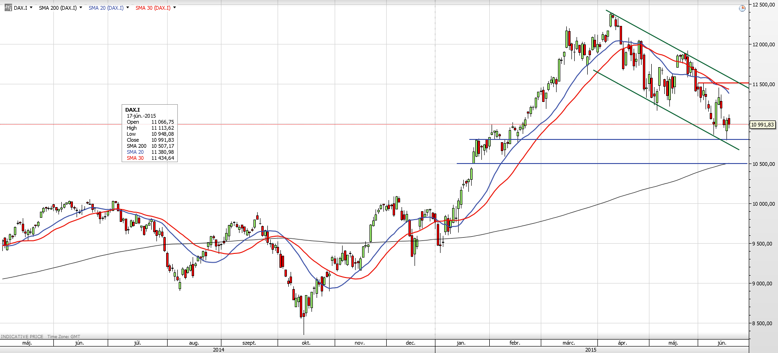Click the 11 500,00 price axis label
The image size is (778, 353).
point(764,84)
